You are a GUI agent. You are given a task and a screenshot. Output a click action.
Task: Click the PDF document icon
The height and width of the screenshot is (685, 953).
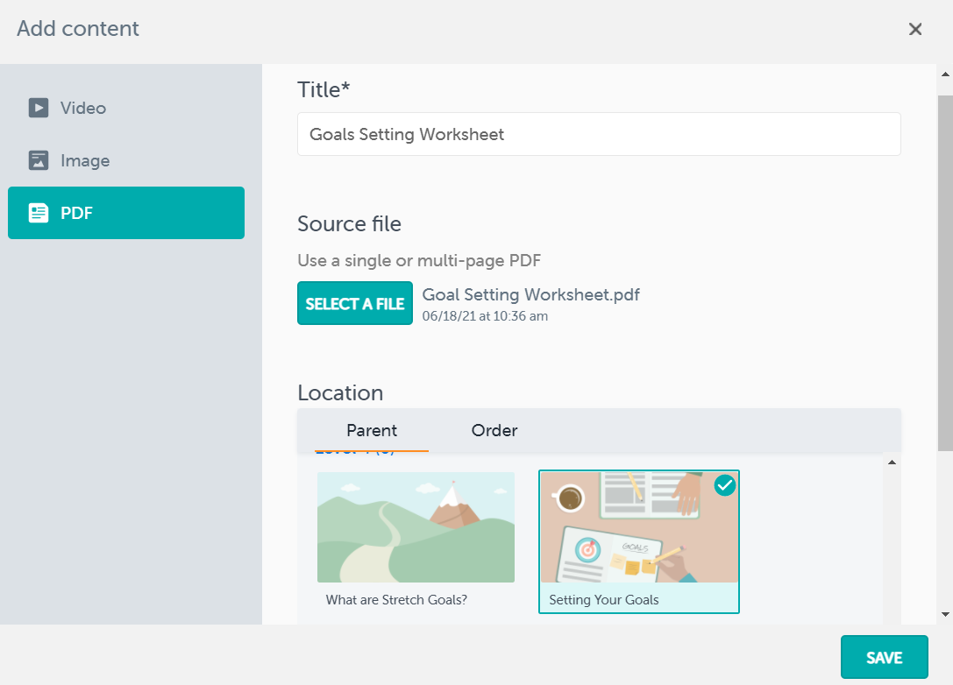[x=38, y=213]
